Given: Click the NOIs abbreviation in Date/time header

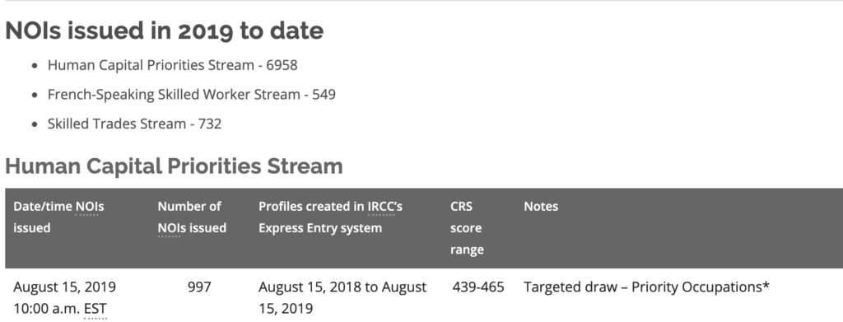Looking at the screenshot, I should click(89, 207).
